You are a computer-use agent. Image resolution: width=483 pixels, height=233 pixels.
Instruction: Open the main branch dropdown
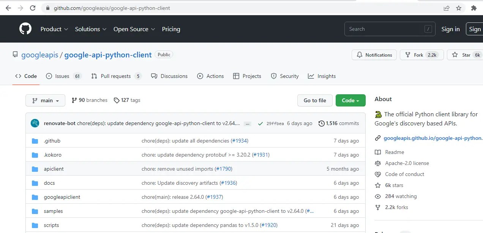pos(45,100)
